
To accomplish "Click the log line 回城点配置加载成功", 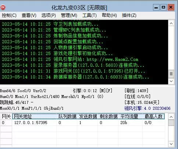I will tap(52, 42).
